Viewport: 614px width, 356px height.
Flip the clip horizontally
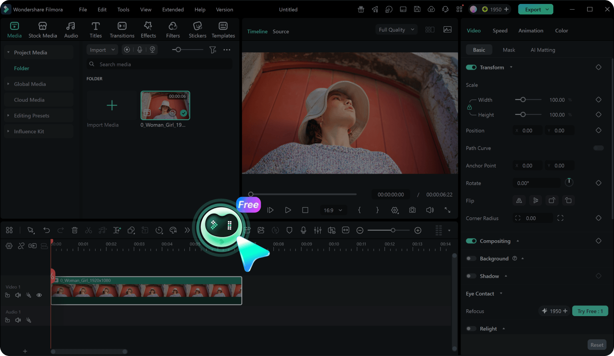pos(519,200)
